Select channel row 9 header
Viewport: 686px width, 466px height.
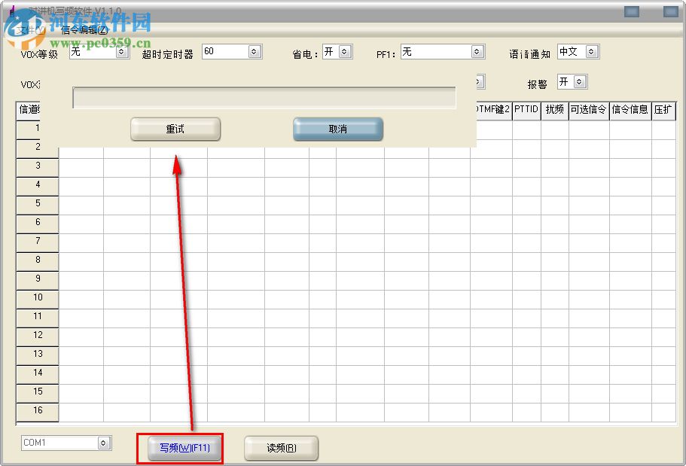pos(38,280)
